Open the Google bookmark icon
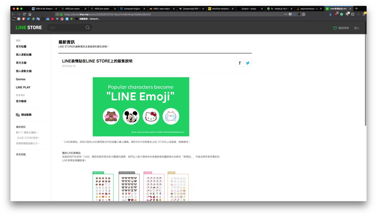The width and height of the screenshot is (377, 216). tap(19, 19)
